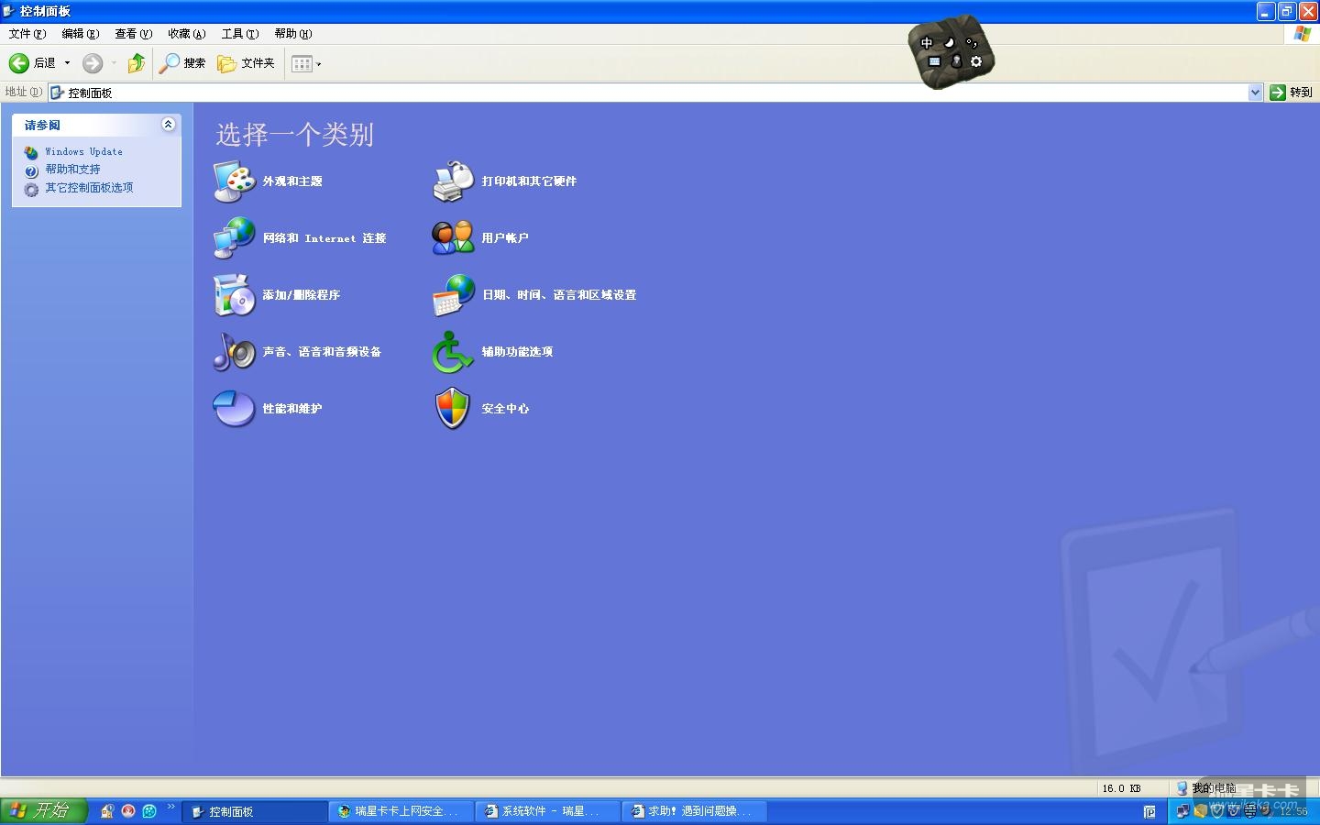Click the wheelchair icon for 辅助功能选项
This screenshot has height=825, width=1320.
(x=453, y=352)
